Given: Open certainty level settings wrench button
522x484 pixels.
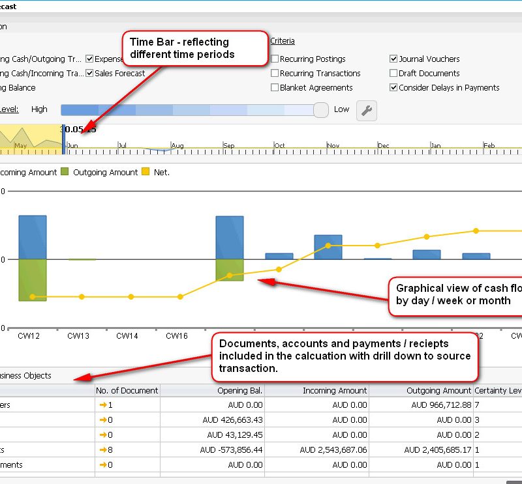Looking at the screenshot, I should coord(367,110).
